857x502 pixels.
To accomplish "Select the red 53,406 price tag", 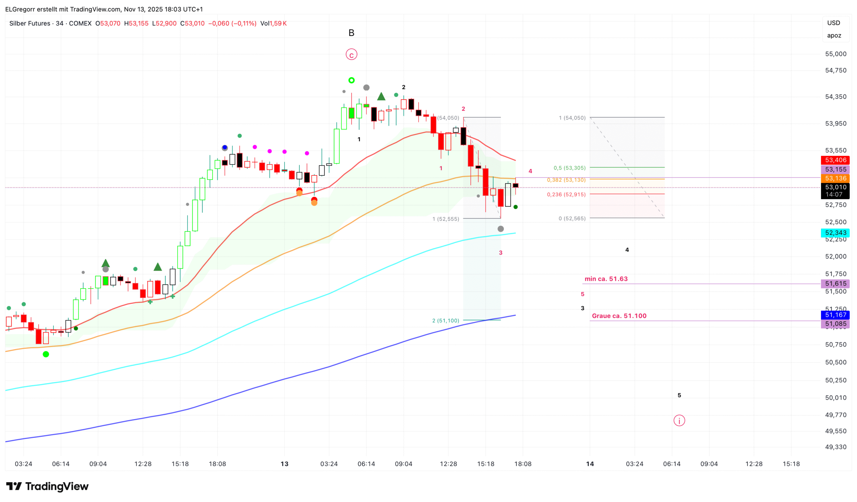I will (x=835, y=160).
